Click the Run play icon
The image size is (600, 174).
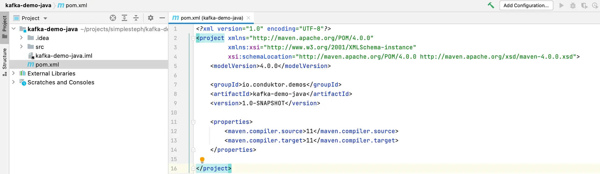562,5
